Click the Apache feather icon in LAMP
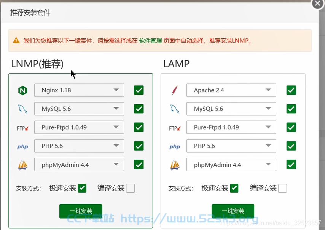This screenshot has width=325, height=230. tap(175, 90)
